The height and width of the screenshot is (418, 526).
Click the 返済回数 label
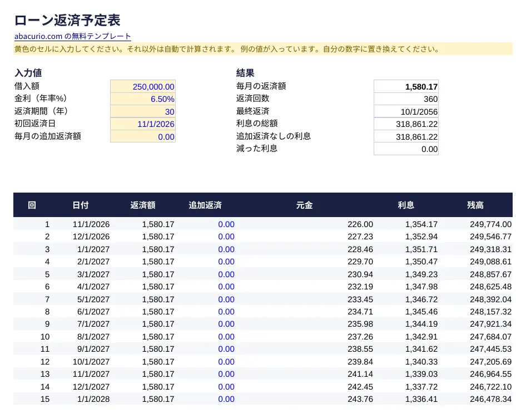252,99
